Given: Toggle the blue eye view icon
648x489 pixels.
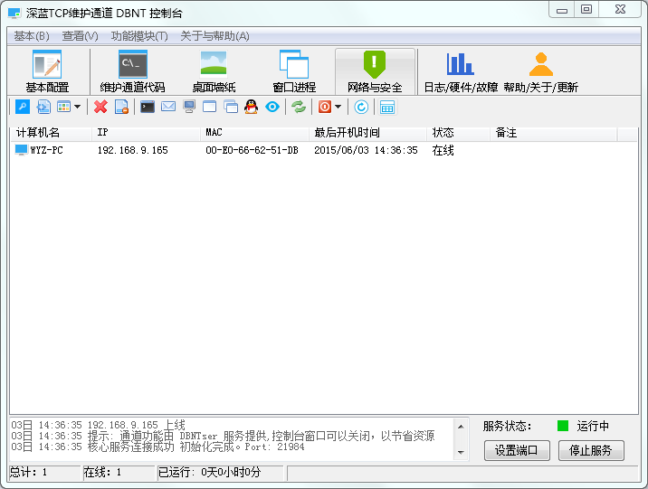Looking at the screenshot, I should [x=272, y=107].
